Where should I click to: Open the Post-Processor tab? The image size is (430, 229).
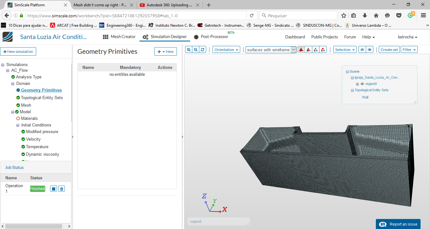click(211, 37)
